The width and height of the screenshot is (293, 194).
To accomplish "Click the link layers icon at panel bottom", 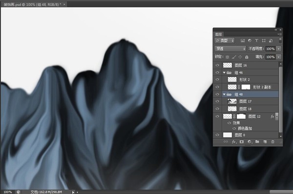I will point(226,142).
